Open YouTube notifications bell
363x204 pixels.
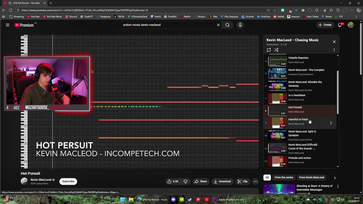[340, 25]
